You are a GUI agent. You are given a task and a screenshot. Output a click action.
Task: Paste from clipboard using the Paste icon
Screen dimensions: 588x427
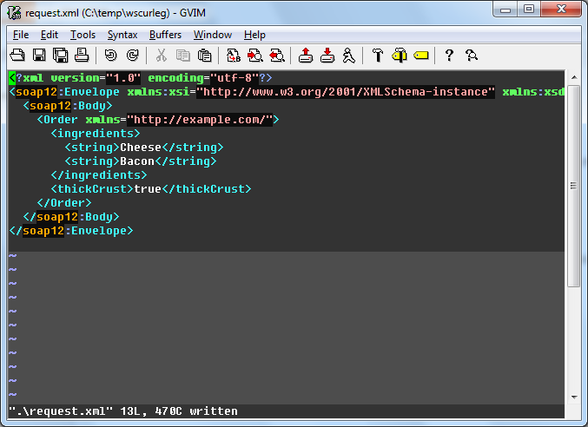pos(204,56)
